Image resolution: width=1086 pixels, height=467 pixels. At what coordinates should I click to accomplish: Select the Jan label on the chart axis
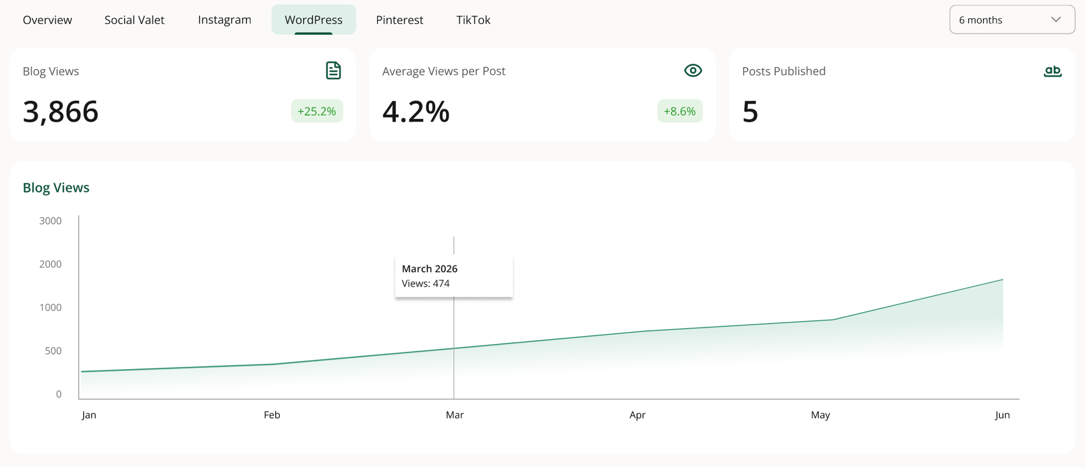89,415
